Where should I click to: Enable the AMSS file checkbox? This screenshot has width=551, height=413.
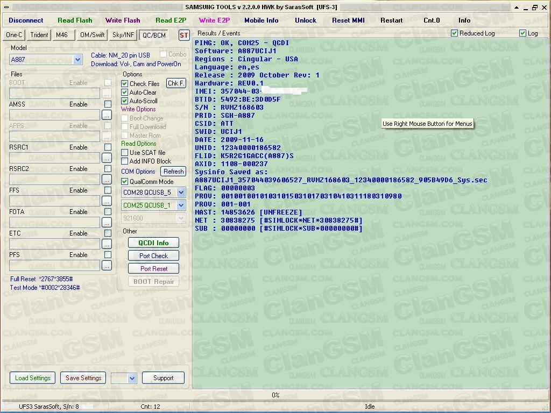click(x=108, y=104)
